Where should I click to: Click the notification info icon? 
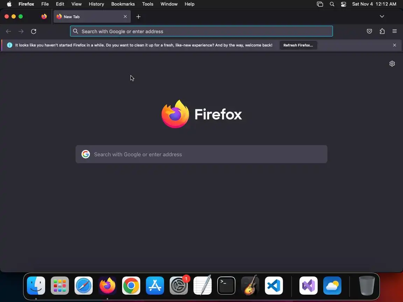click(x=9, y=45)
